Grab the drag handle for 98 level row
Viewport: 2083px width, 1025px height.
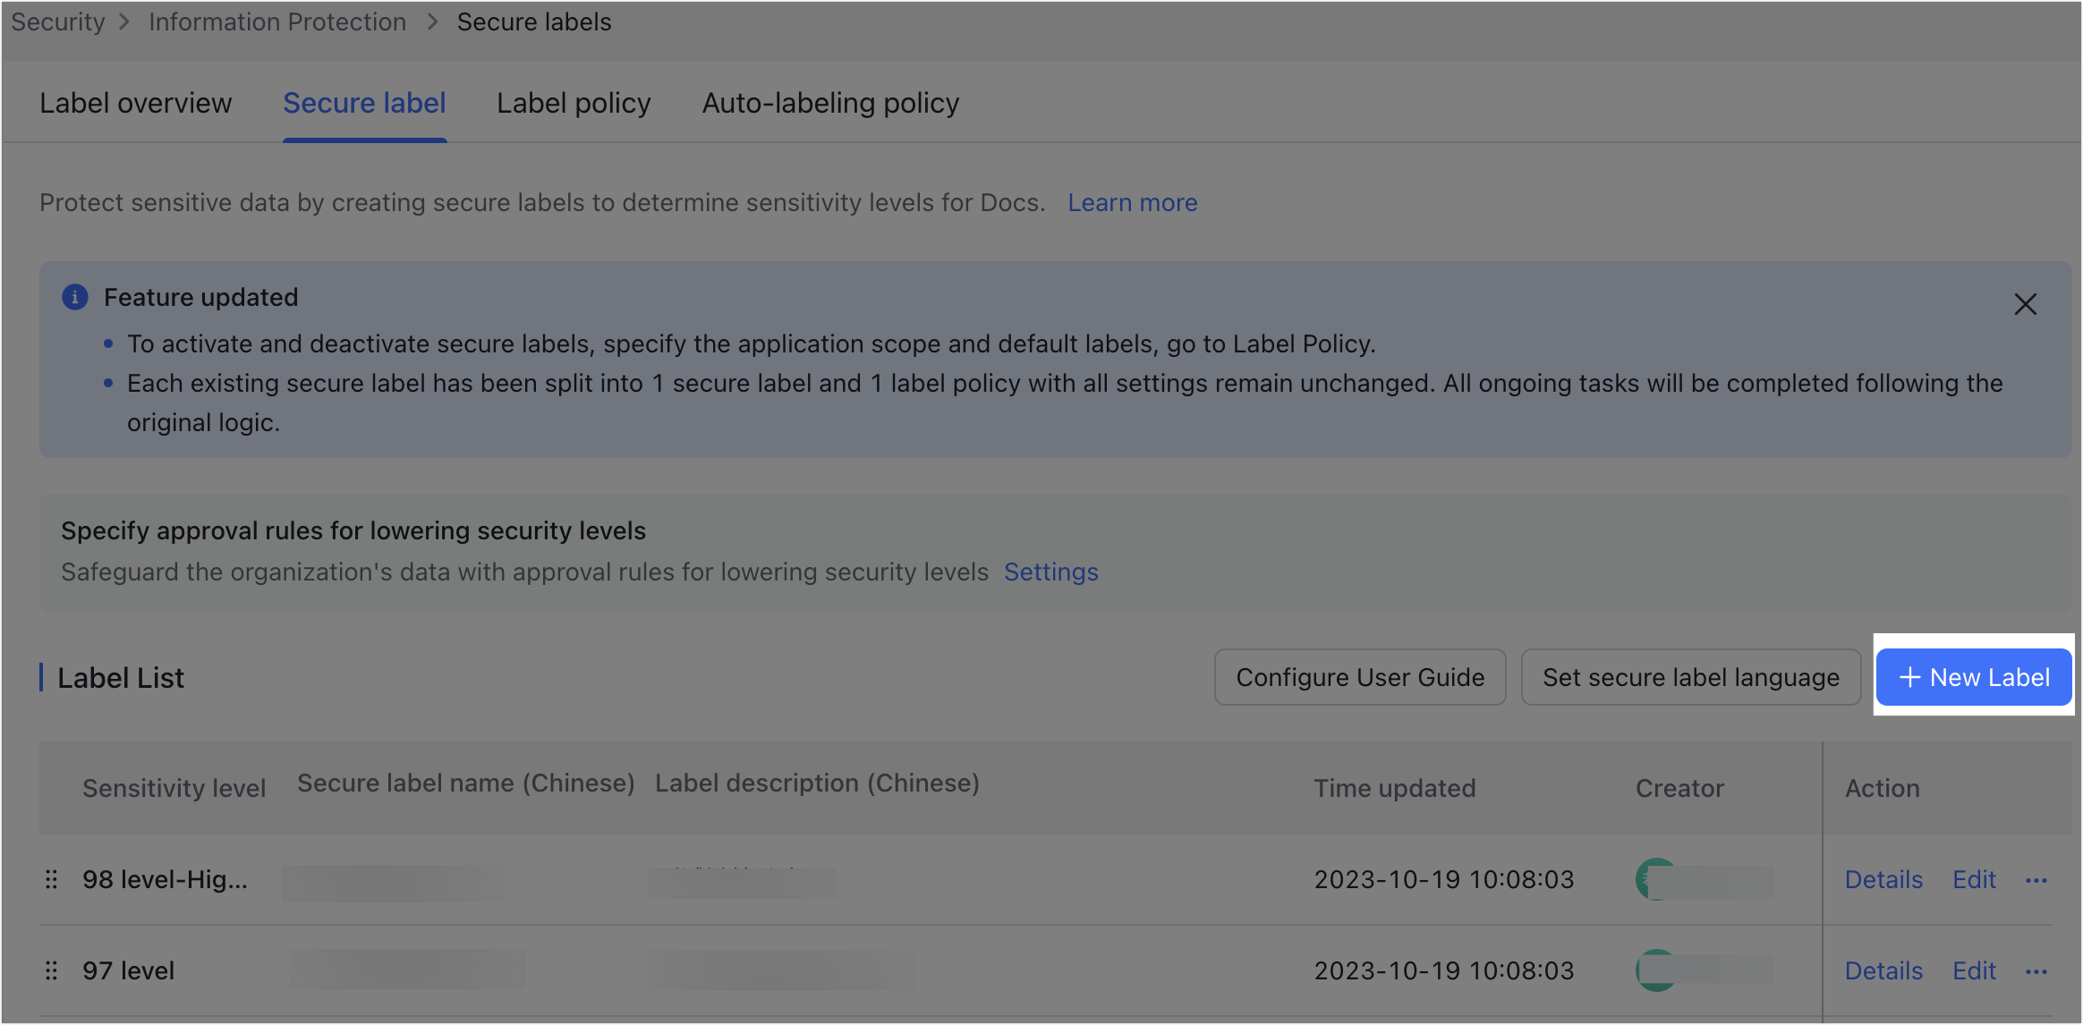[x=51, y=879]
